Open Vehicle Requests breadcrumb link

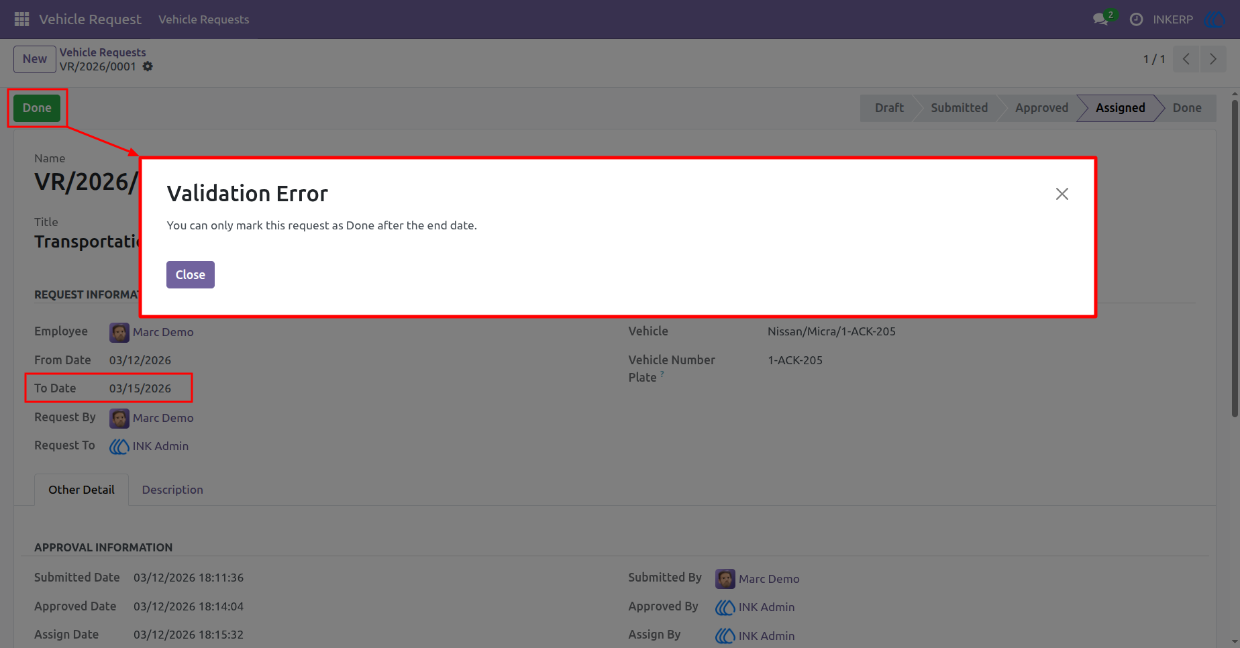tap(103, 52)
